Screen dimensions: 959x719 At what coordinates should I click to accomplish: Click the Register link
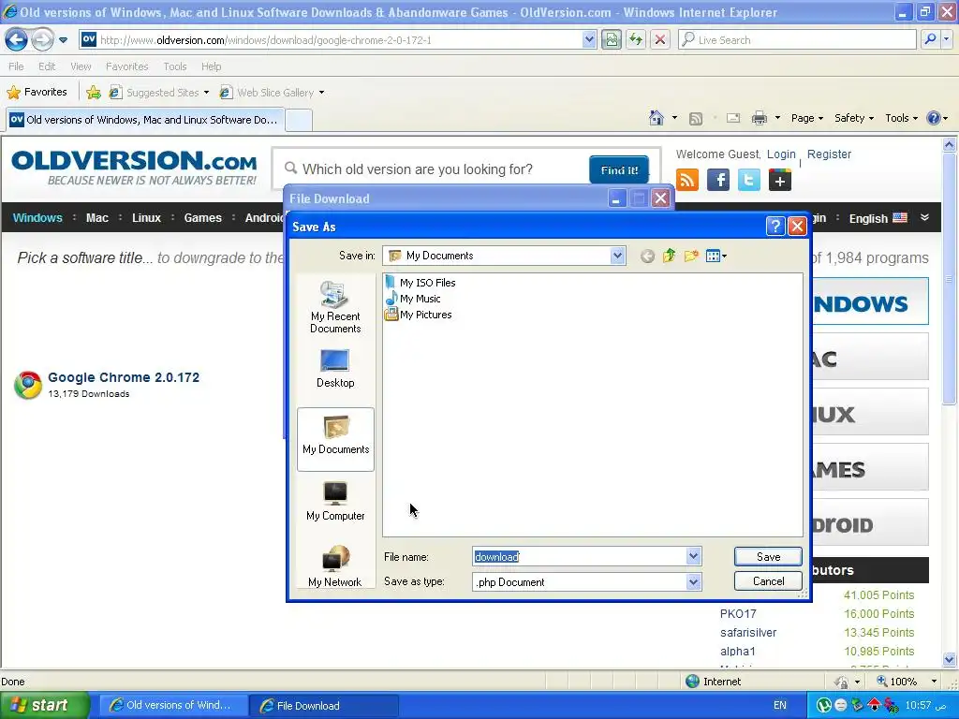point(829,154)
